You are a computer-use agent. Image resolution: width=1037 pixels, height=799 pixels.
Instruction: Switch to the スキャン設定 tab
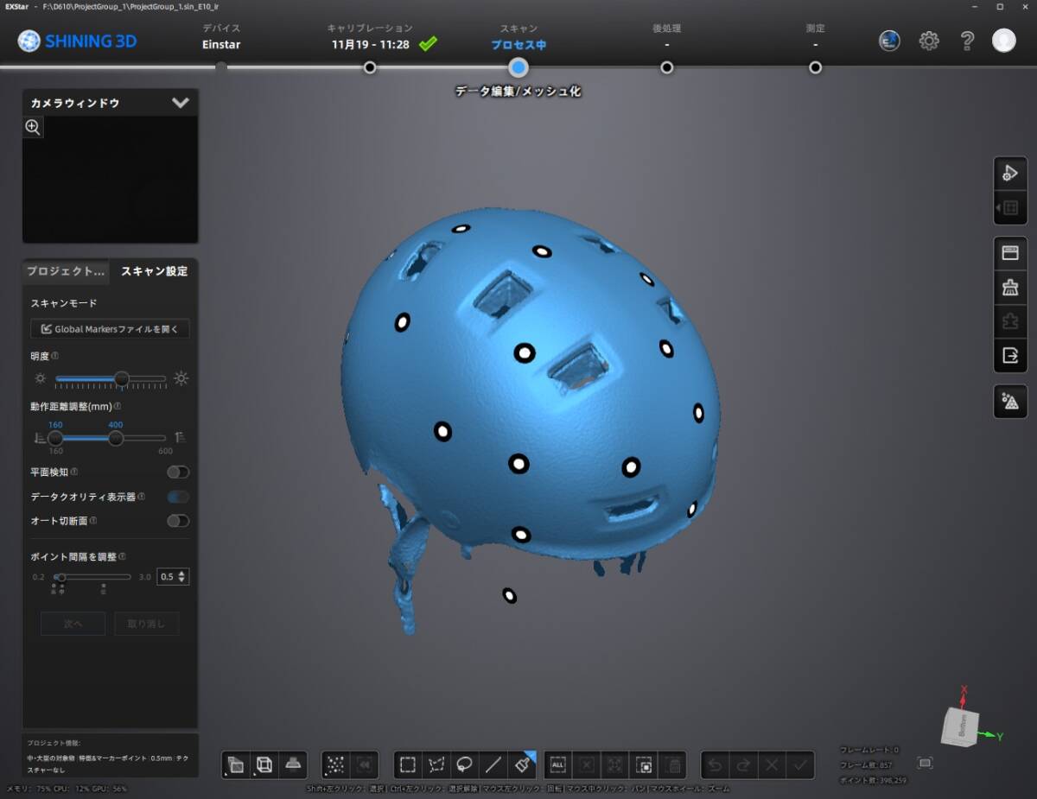click(154, 271)
